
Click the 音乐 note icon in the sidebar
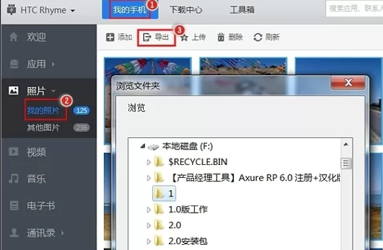tap(14, 178)
